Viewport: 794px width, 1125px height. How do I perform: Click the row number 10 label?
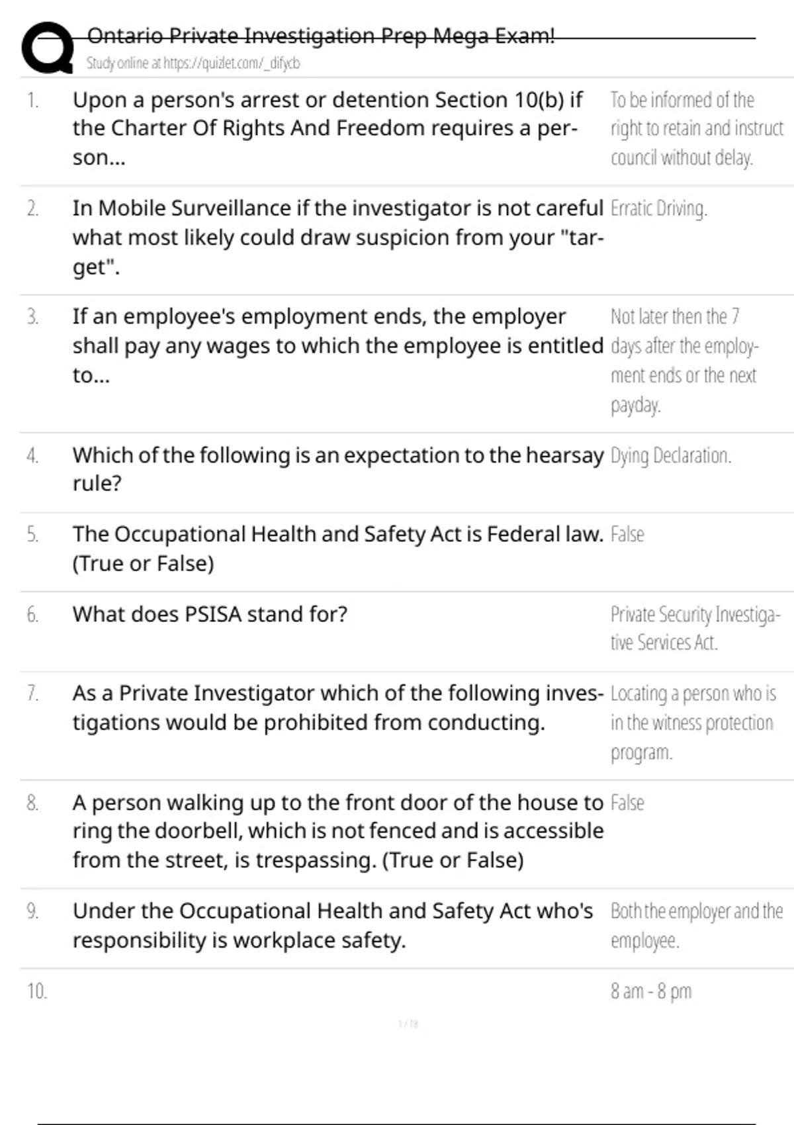pyautogui.click(x=36, y=991)
